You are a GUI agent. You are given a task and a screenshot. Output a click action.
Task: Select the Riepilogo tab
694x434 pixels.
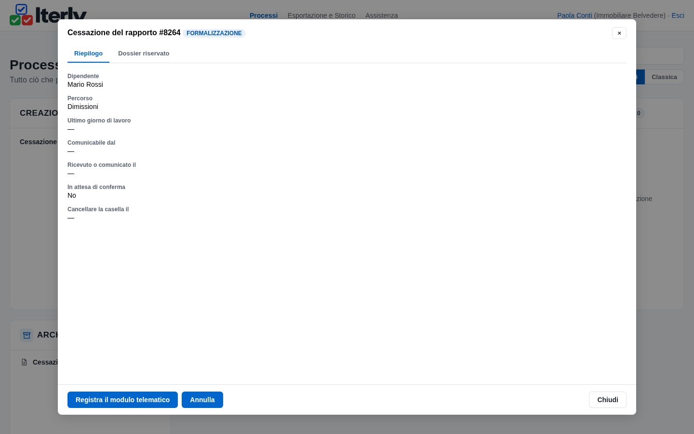(88, 54)
